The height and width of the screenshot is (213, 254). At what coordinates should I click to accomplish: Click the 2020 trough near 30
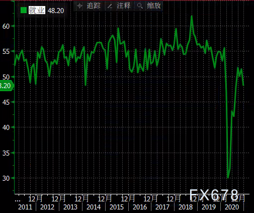click(x=228, y=178)
